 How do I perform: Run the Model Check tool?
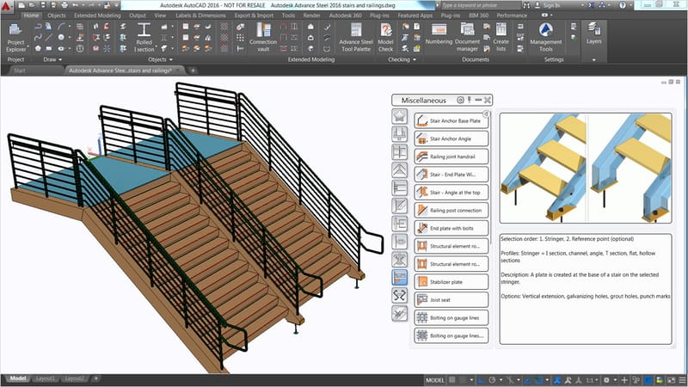click(x=385, y=37)
